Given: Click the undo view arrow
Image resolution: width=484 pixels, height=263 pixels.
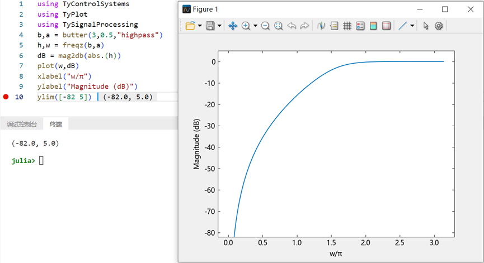Looking at the screenshot, I should [x=292, y=26].
